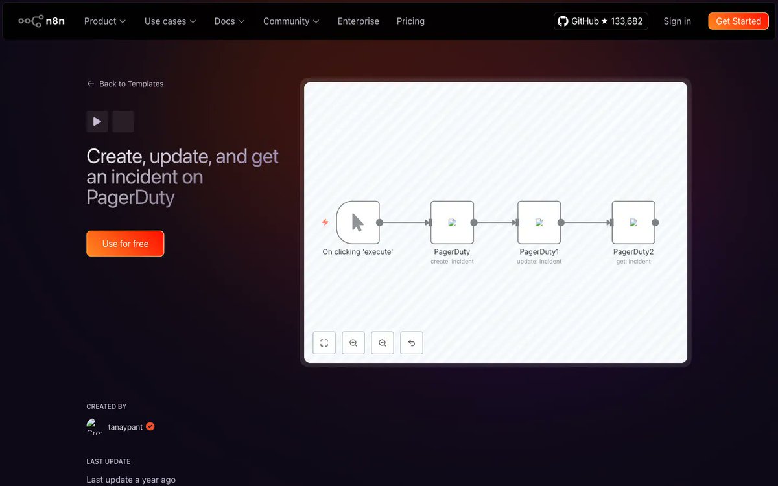Go back to Templates

click(x=125, y=84)
